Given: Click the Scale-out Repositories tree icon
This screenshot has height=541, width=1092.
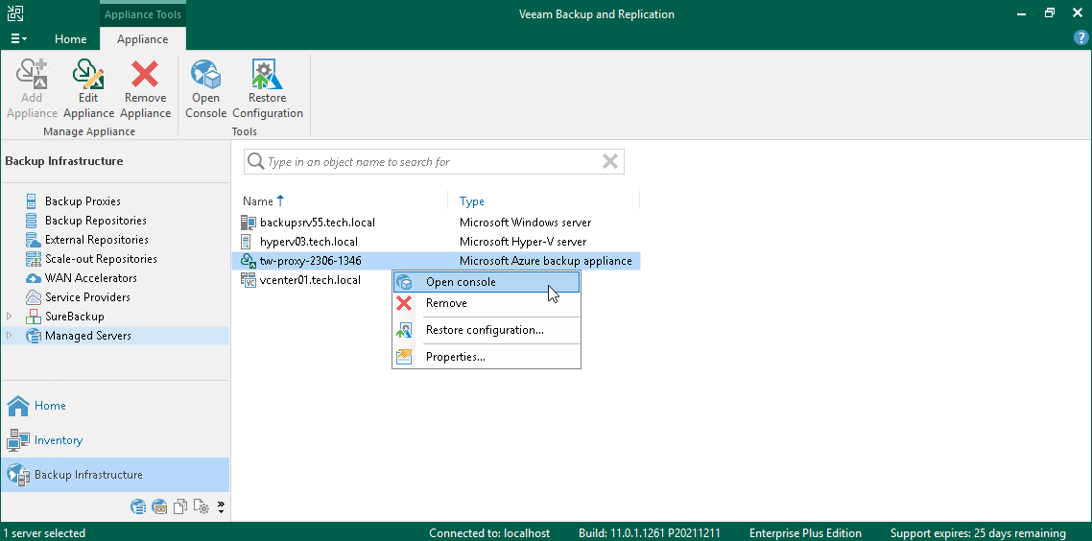Looking at the screenshot, I should pos(33,259).
